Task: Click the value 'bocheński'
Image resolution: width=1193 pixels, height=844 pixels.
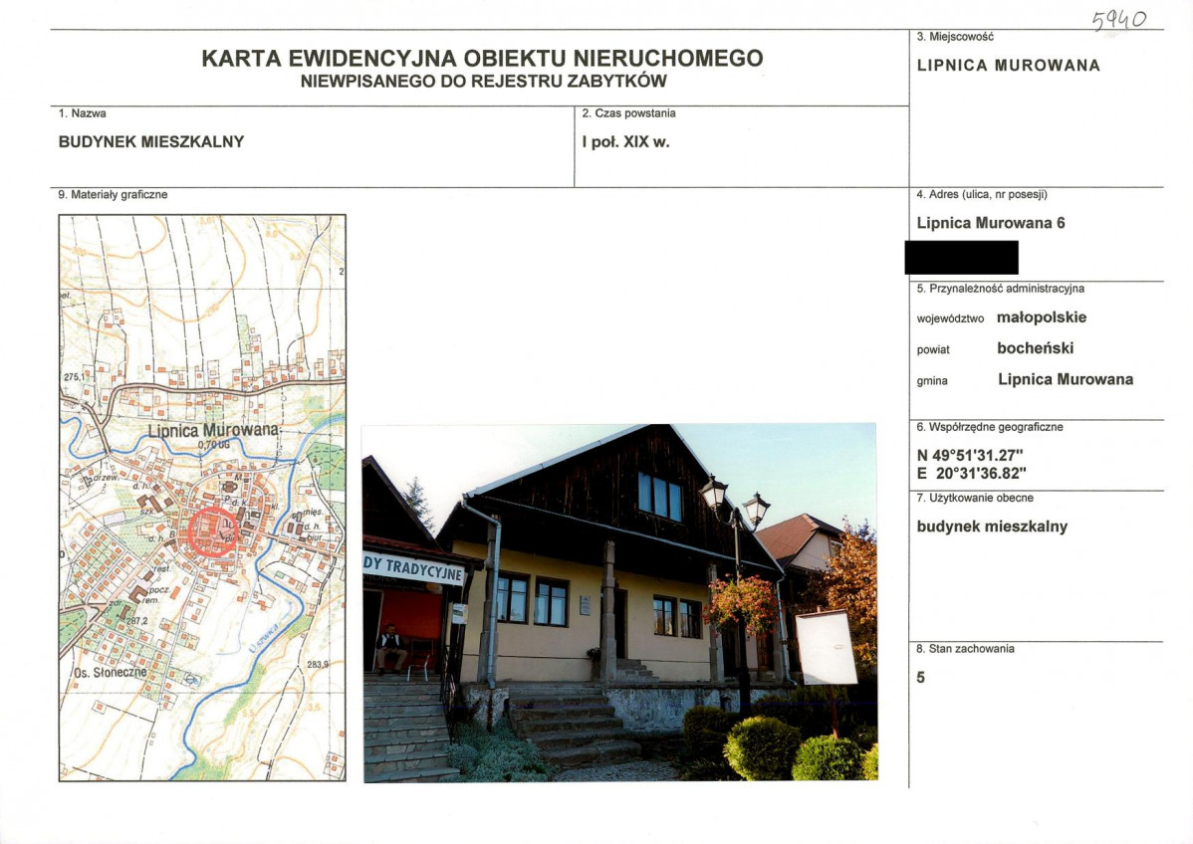Action: pos(1035,348)
